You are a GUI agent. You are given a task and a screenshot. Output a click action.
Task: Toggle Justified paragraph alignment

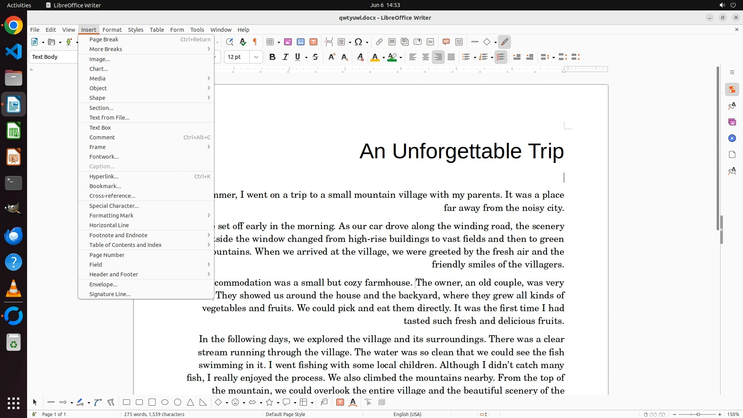(451, 57)
